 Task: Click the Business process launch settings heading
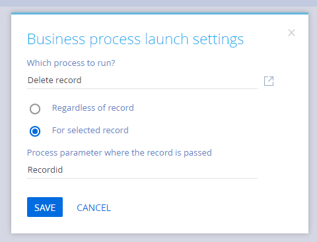[135, 40]
